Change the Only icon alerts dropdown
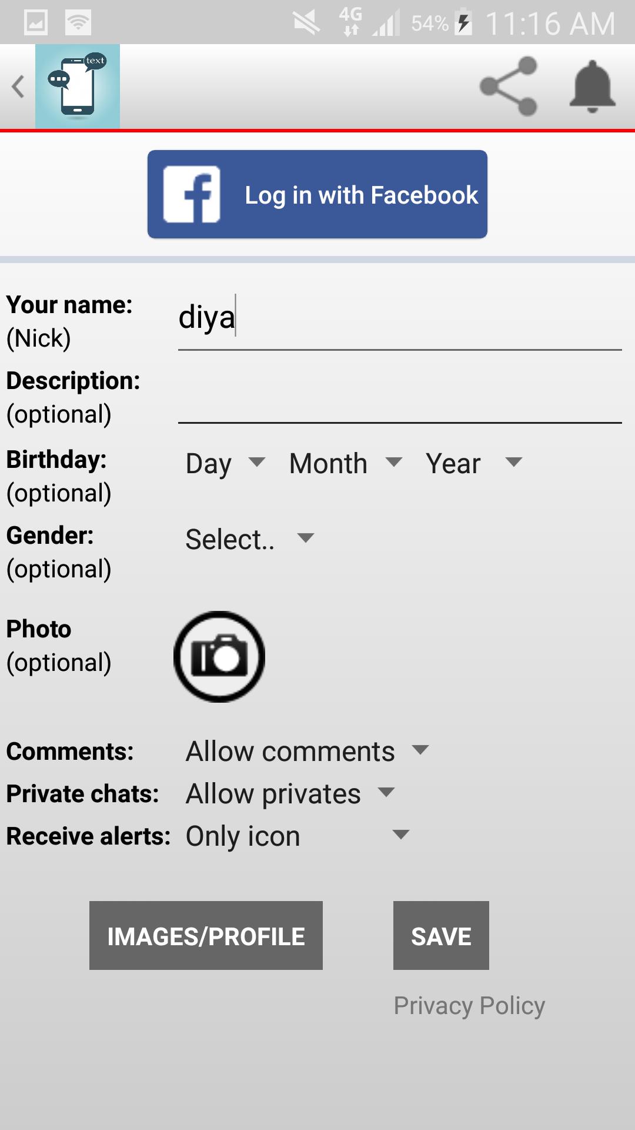 tap(297, 836)
